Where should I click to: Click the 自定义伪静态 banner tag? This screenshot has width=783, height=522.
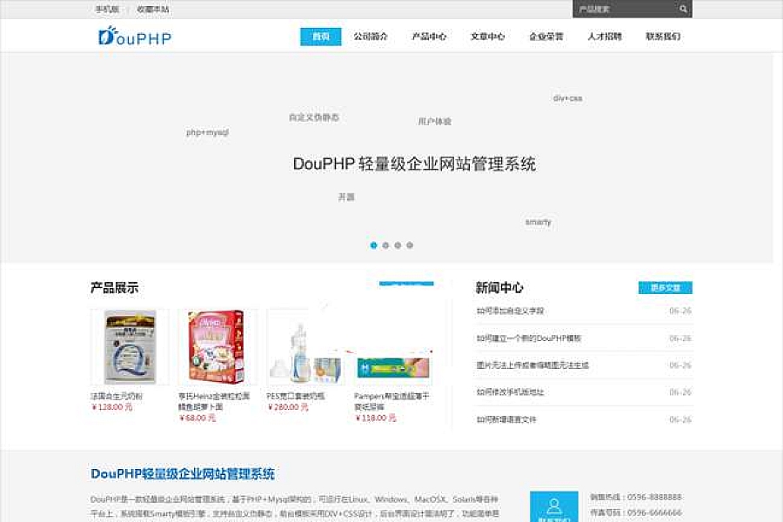[x=314, y=117]
